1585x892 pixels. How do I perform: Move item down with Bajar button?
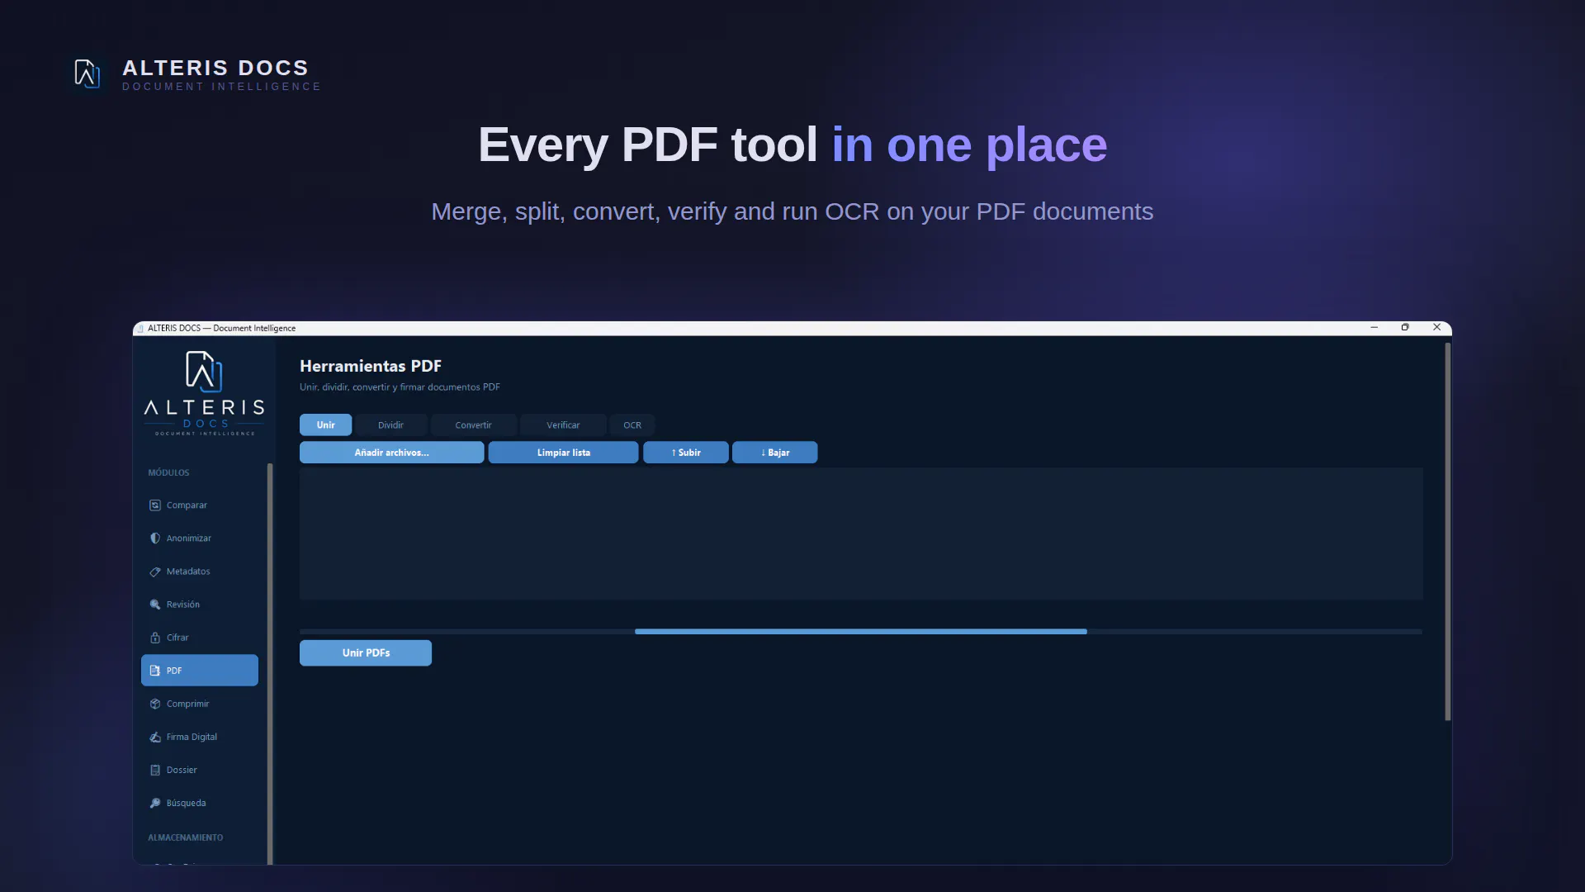click(x=774, y=453)
